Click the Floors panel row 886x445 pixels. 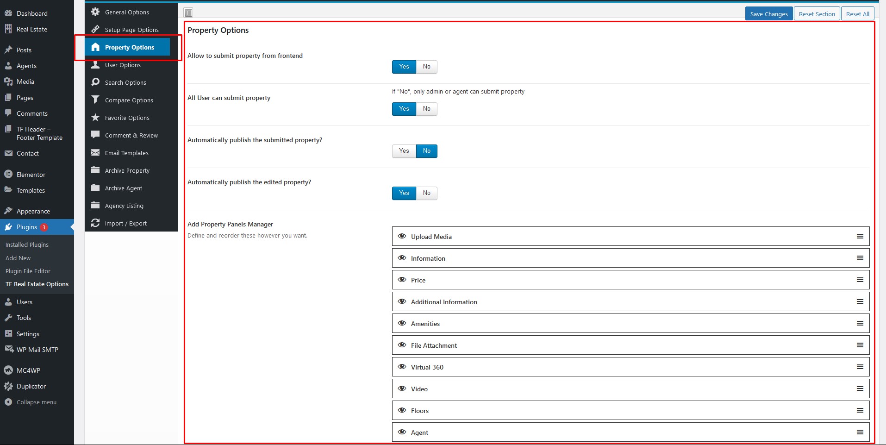coord(630,410)
